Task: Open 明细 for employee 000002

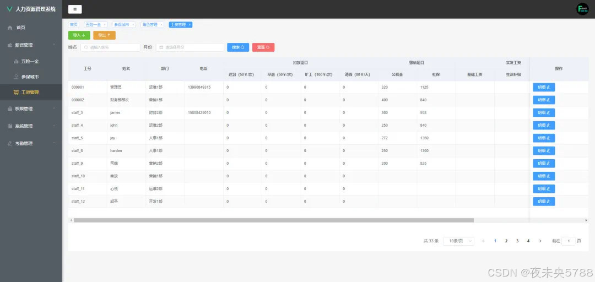Action: click(544, 100)
